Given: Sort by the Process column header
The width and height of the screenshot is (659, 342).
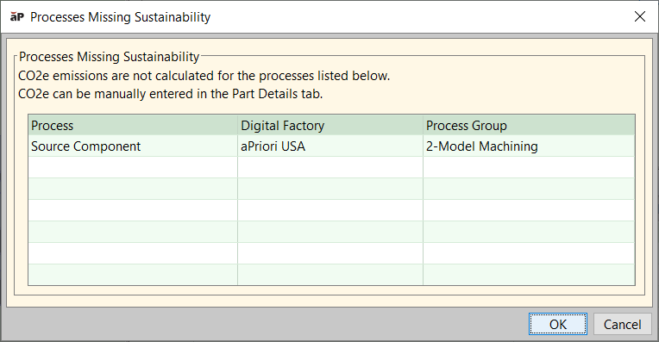Looking at the screenshot, I should [133, 125].
